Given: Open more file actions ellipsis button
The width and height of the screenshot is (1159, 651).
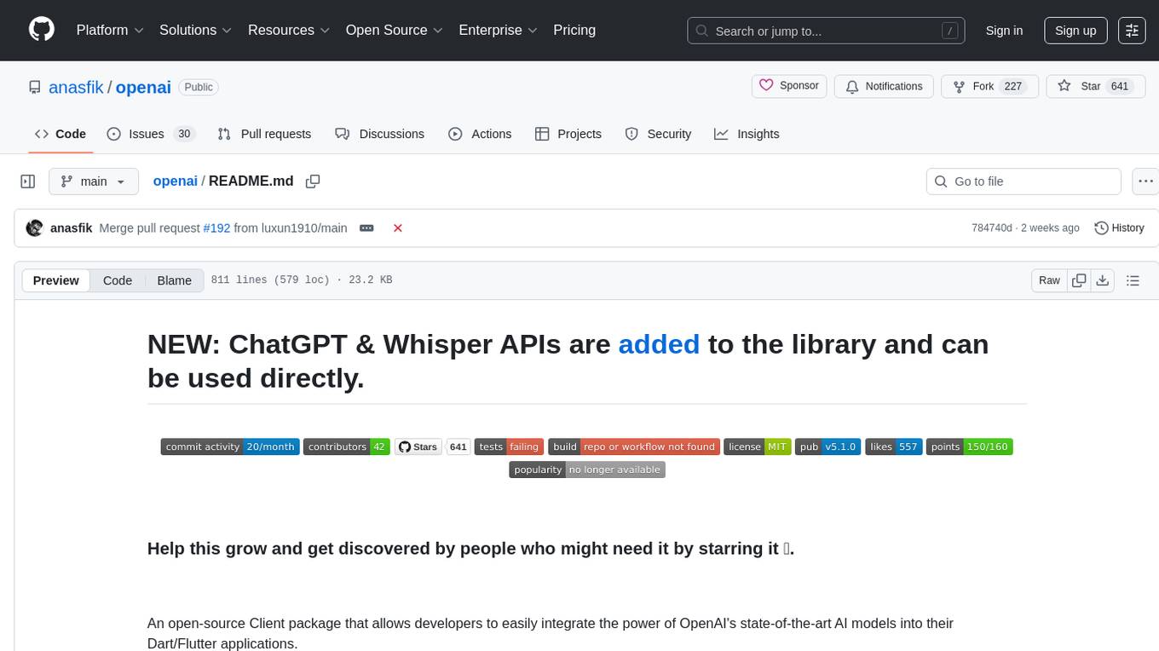Looking at the screenshot, I should [1145, 181].
